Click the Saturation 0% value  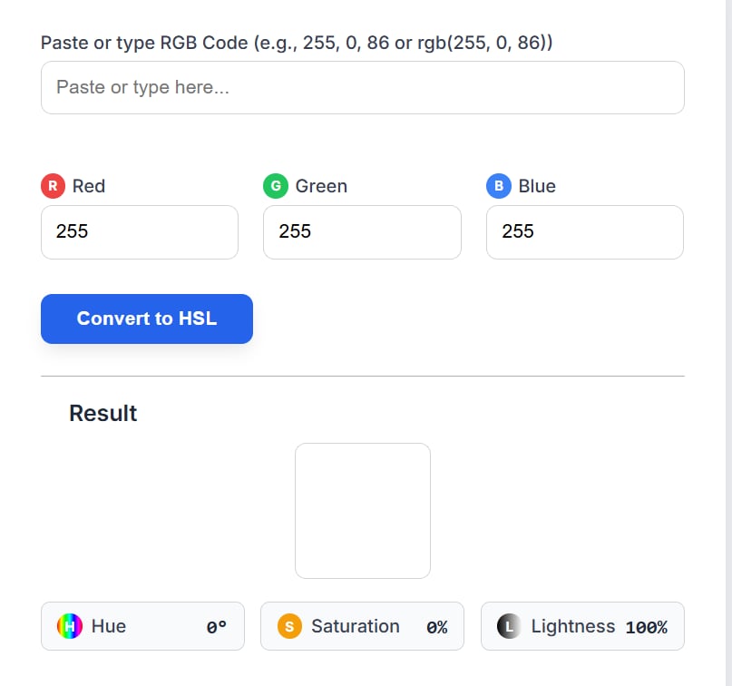(438, 626)
